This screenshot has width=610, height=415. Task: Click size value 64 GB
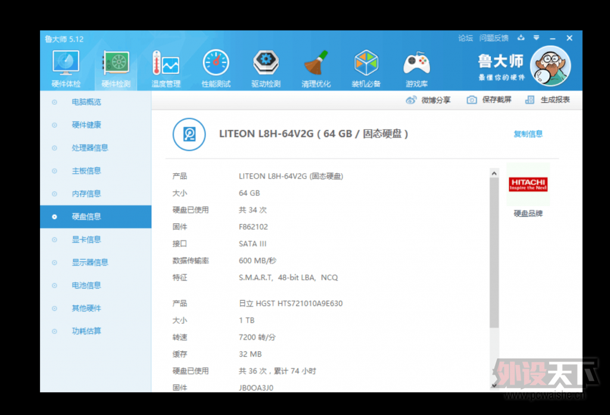pyautogui.click(x=250, y=194)
